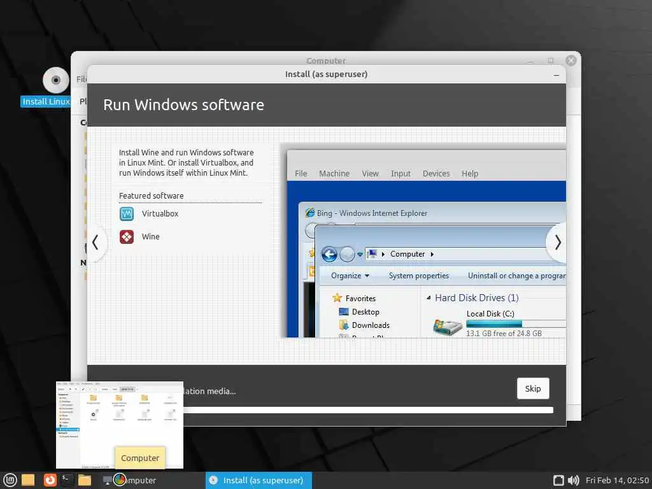Minimize the Install (as superuser) window
Image resolution: width=652 pixels, height=489 pixels.
click(556, 75)
